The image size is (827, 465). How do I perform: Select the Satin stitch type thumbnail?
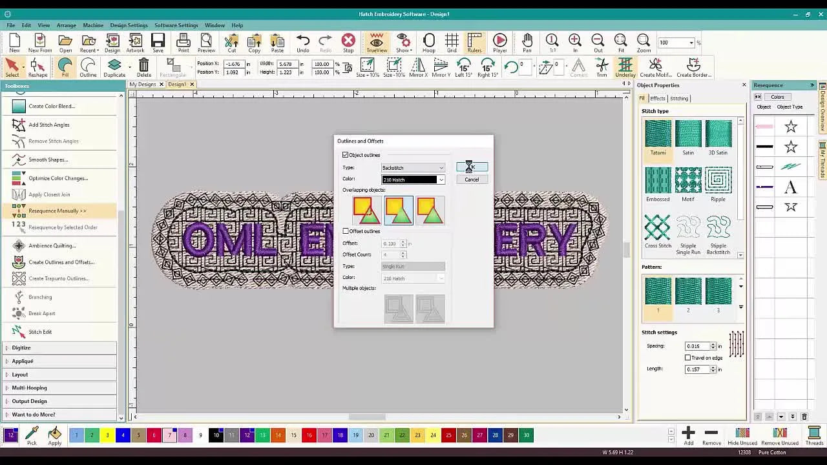tap(688, 138)
